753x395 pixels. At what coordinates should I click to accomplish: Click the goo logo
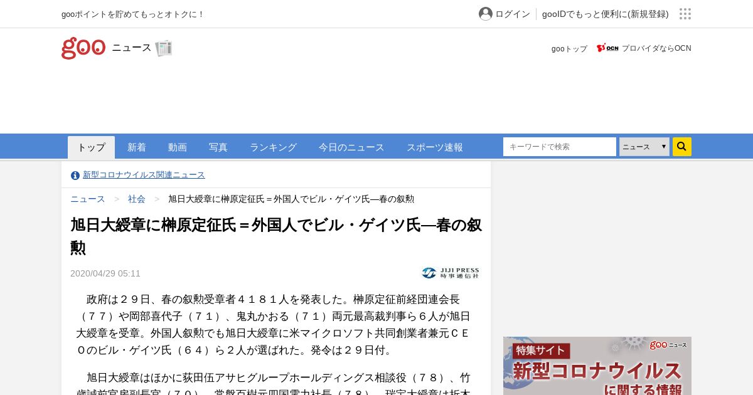pos(83,48)
